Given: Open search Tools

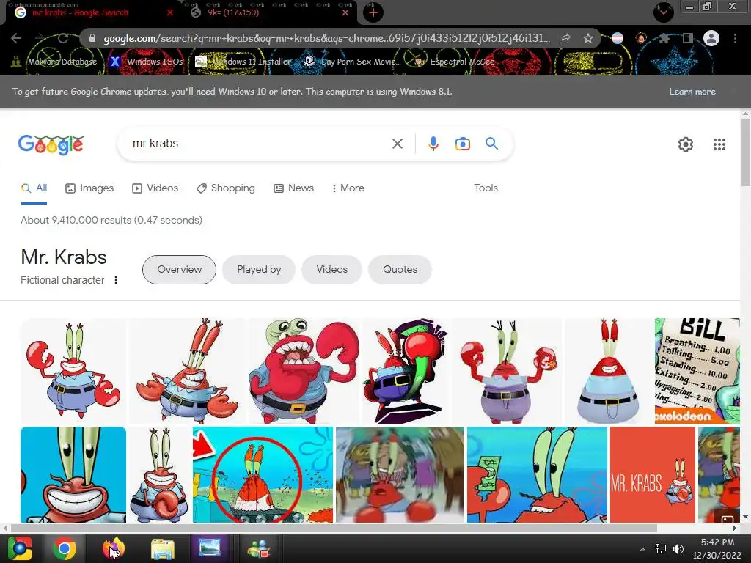Looking at the screenshot, I should point(486,188).
